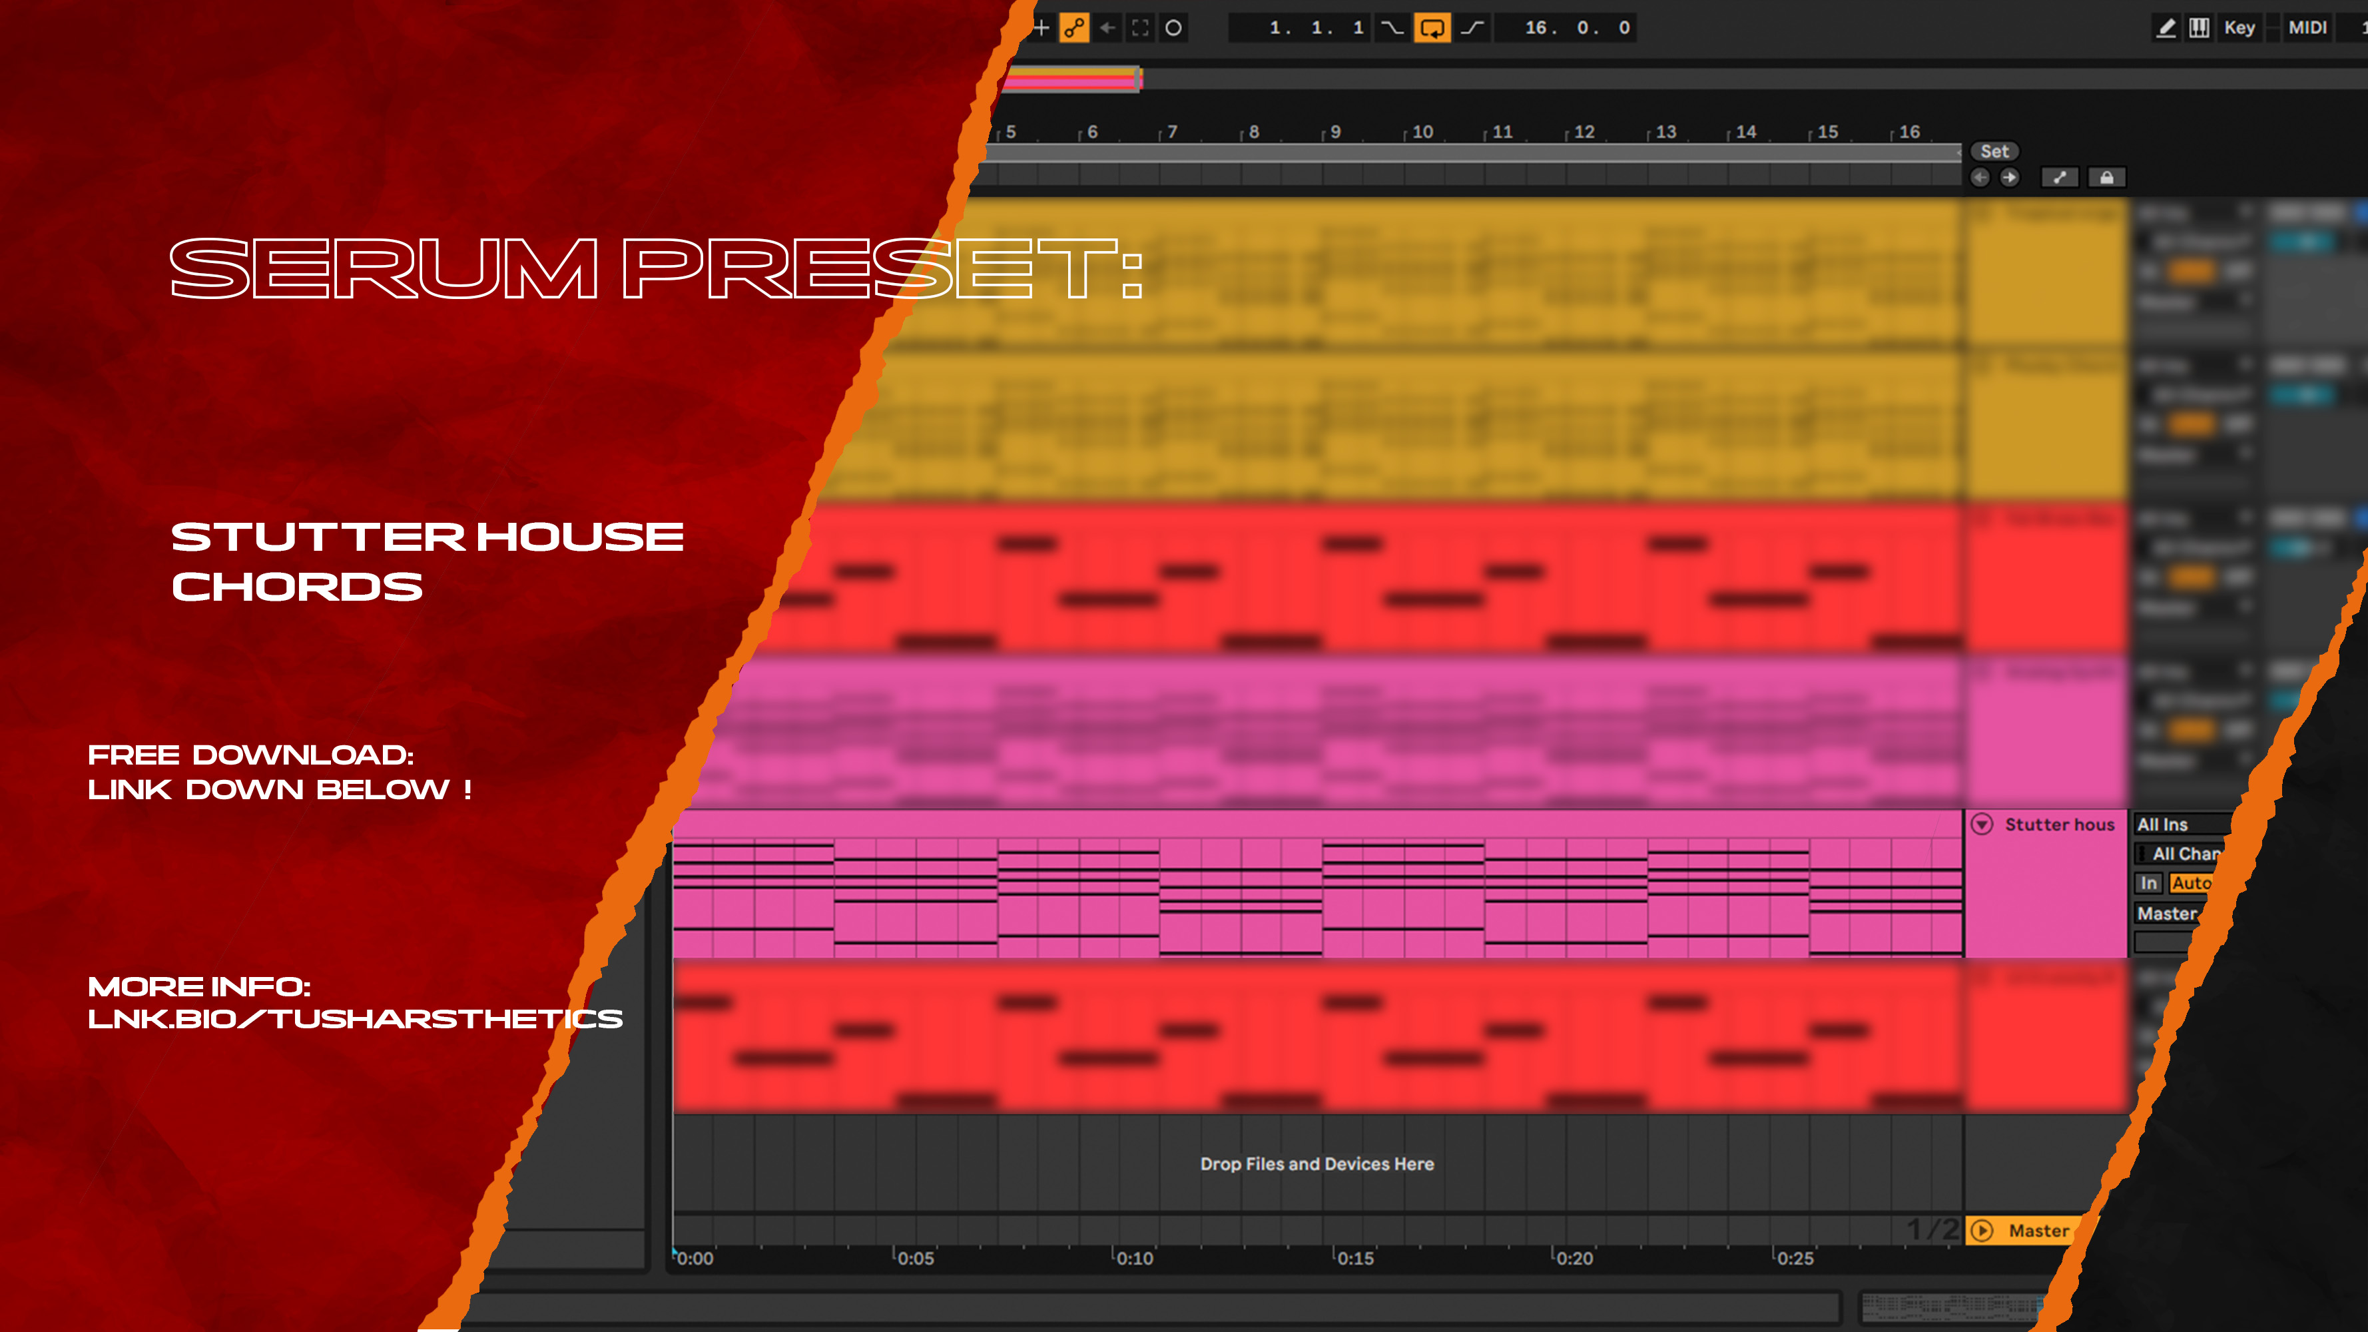Set Stutter house track monitoring to In
This screenshot has width=2368, height=1332.
tap(2148, 883)
